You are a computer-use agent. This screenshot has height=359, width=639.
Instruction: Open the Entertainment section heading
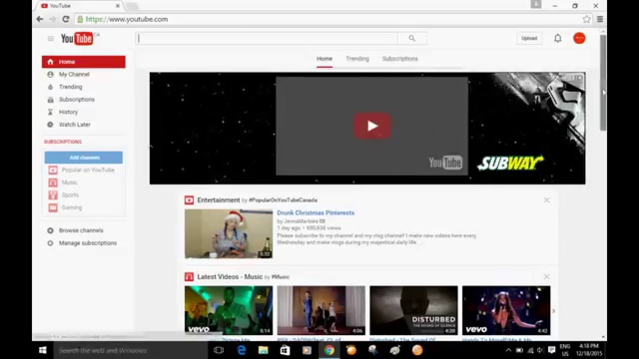tap(219, 200)
